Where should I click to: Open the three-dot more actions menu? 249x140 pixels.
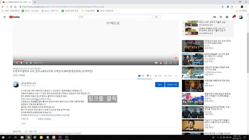[x=176, y=76]
